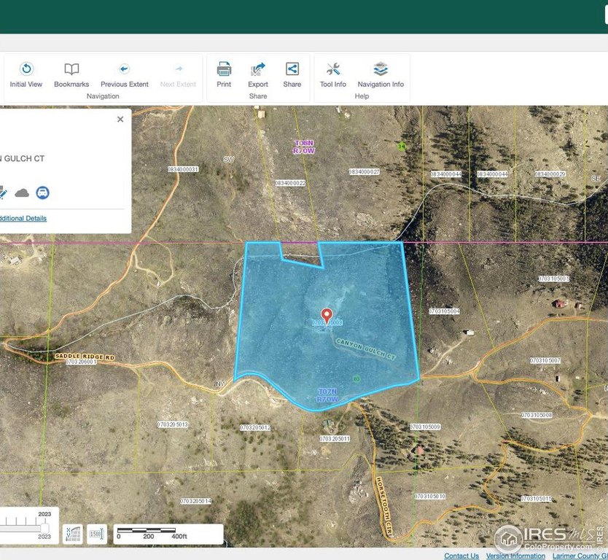
Task: Open the Contact Us link
Action: pos(461,556)
